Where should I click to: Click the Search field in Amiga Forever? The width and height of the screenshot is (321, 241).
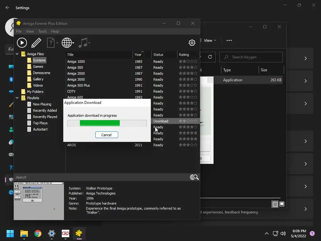coord(101,177)
